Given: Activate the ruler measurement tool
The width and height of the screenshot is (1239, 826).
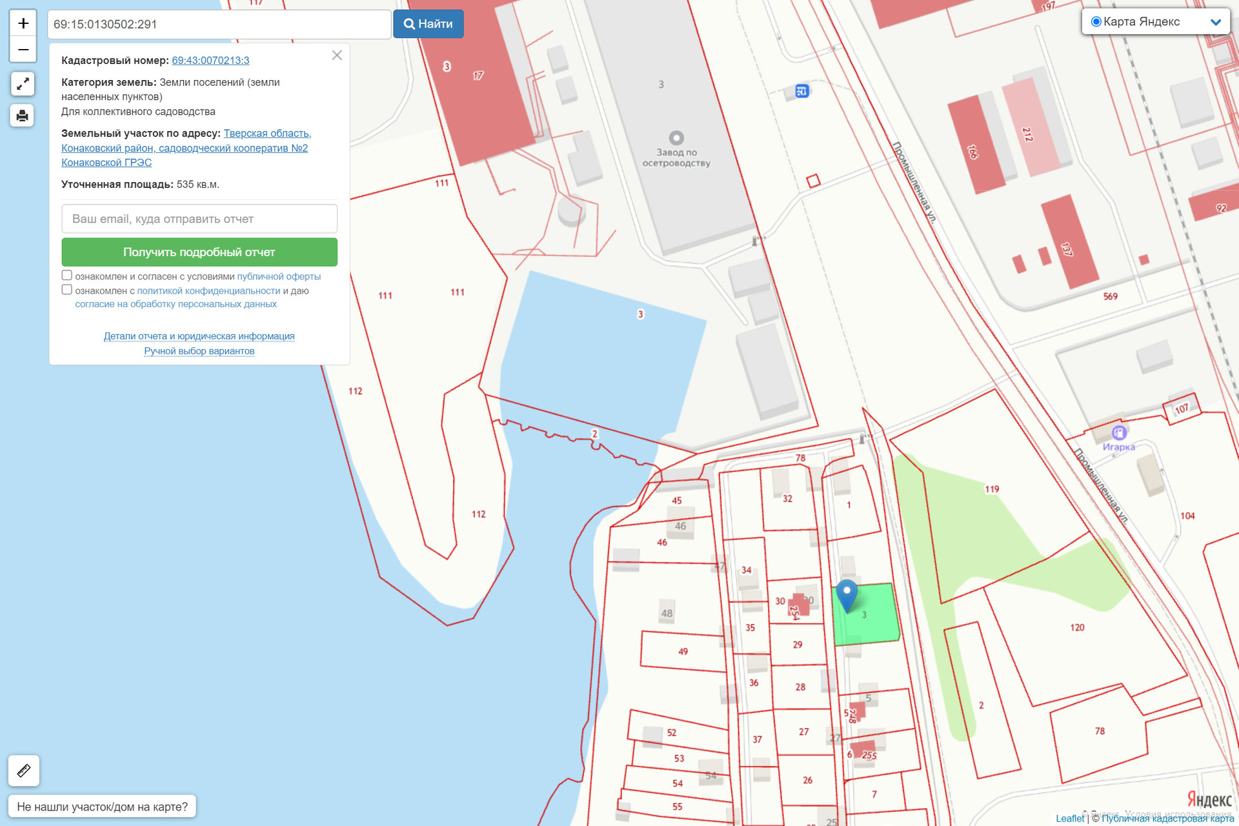Looking at the screenshot, I should pos(24,771).
